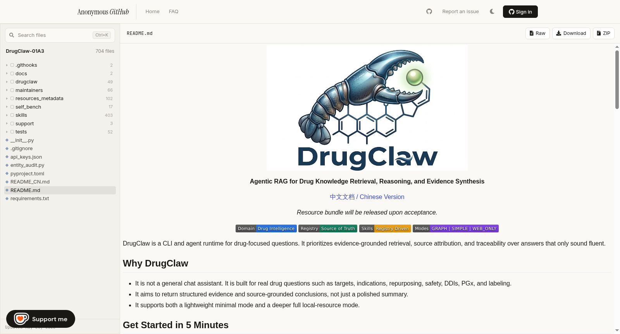
Task: Download the README.md file
Action: (571, 33)
